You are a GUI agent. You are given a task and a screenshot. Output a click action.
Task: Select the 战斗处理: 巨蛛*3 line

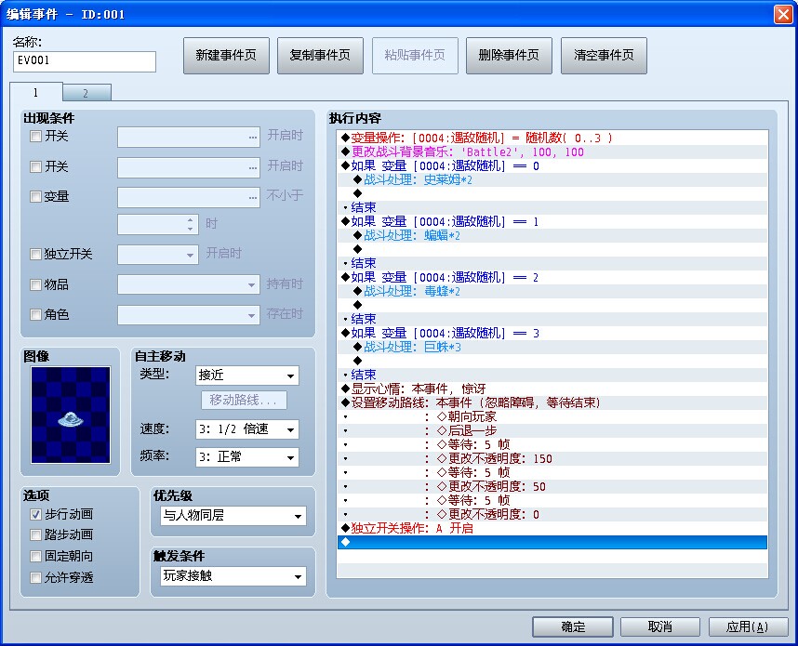tap(552, 348)
